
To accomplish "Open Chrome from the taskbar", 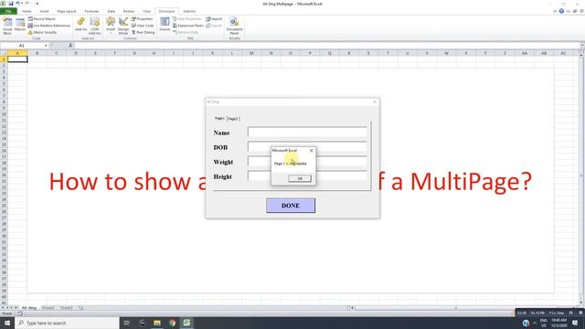I will tap(172, 323).
